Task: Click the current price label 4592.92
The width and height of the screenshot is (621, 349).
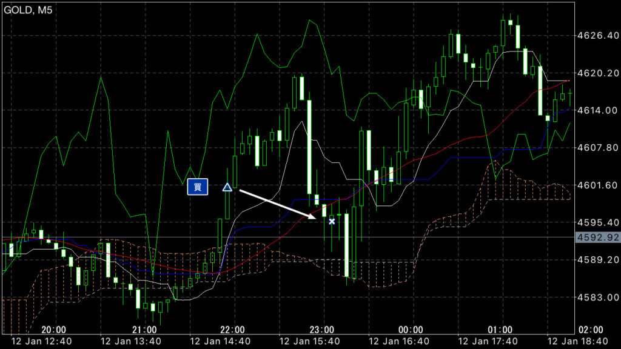Action: pyautogui.click(x=597, y=238)
